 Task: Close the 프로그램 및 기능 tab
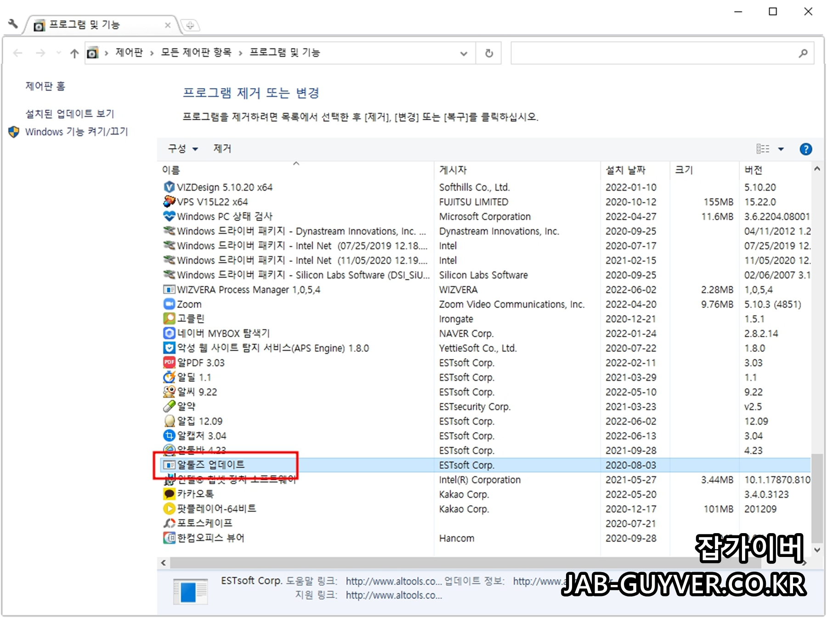click(168, 25)
